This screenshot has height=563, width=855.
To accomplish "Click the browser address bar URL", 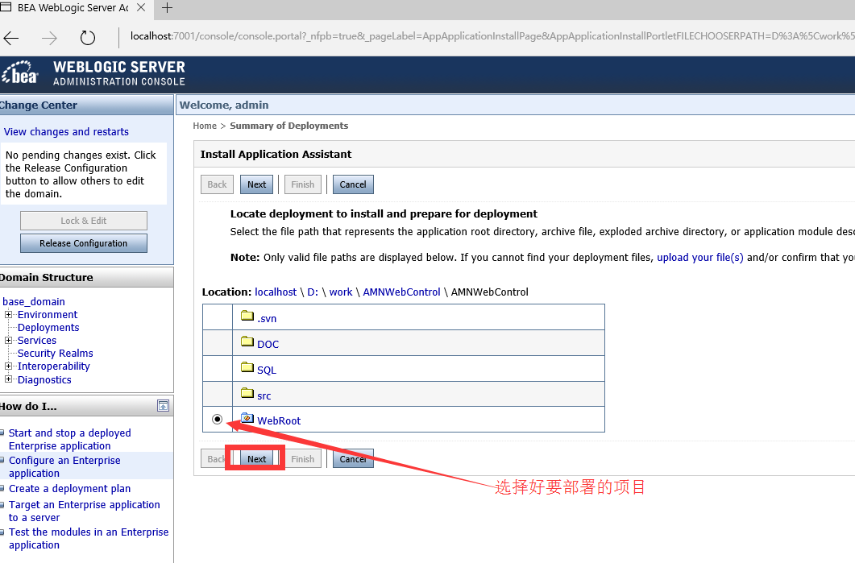I will tap(491, 36).
